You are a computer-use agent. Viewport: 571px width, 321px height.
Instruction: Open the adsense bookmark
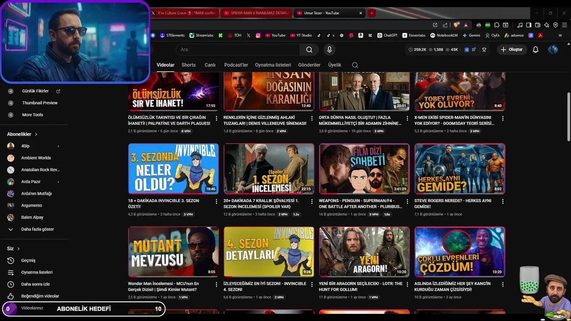[x=514, y=35]
